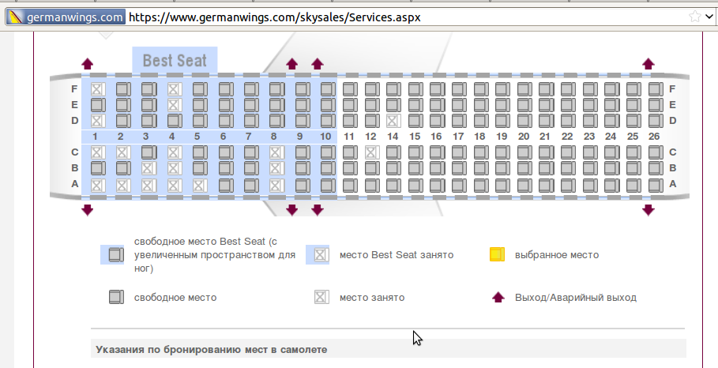Viewport: 718px width, 368px height.
Task: Click the occupied seat legend icon
Action: 321,297
